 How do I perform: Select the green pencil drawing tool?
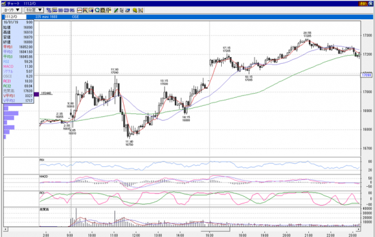click(116, 10)
